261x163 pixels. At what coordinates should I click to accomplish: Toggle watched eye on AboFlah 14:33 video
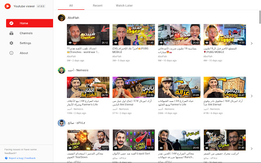[x=207, y=42]
